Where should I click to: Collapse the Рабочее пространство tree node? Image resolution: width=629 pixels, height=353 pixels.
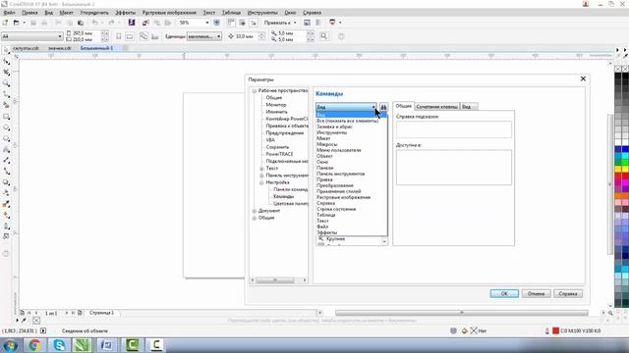point(254,91)
